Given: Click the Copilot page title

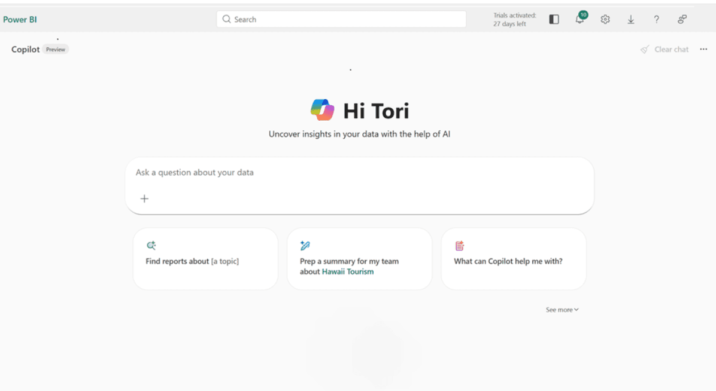Looking at the screenshot, I should [x=26, y=49].
